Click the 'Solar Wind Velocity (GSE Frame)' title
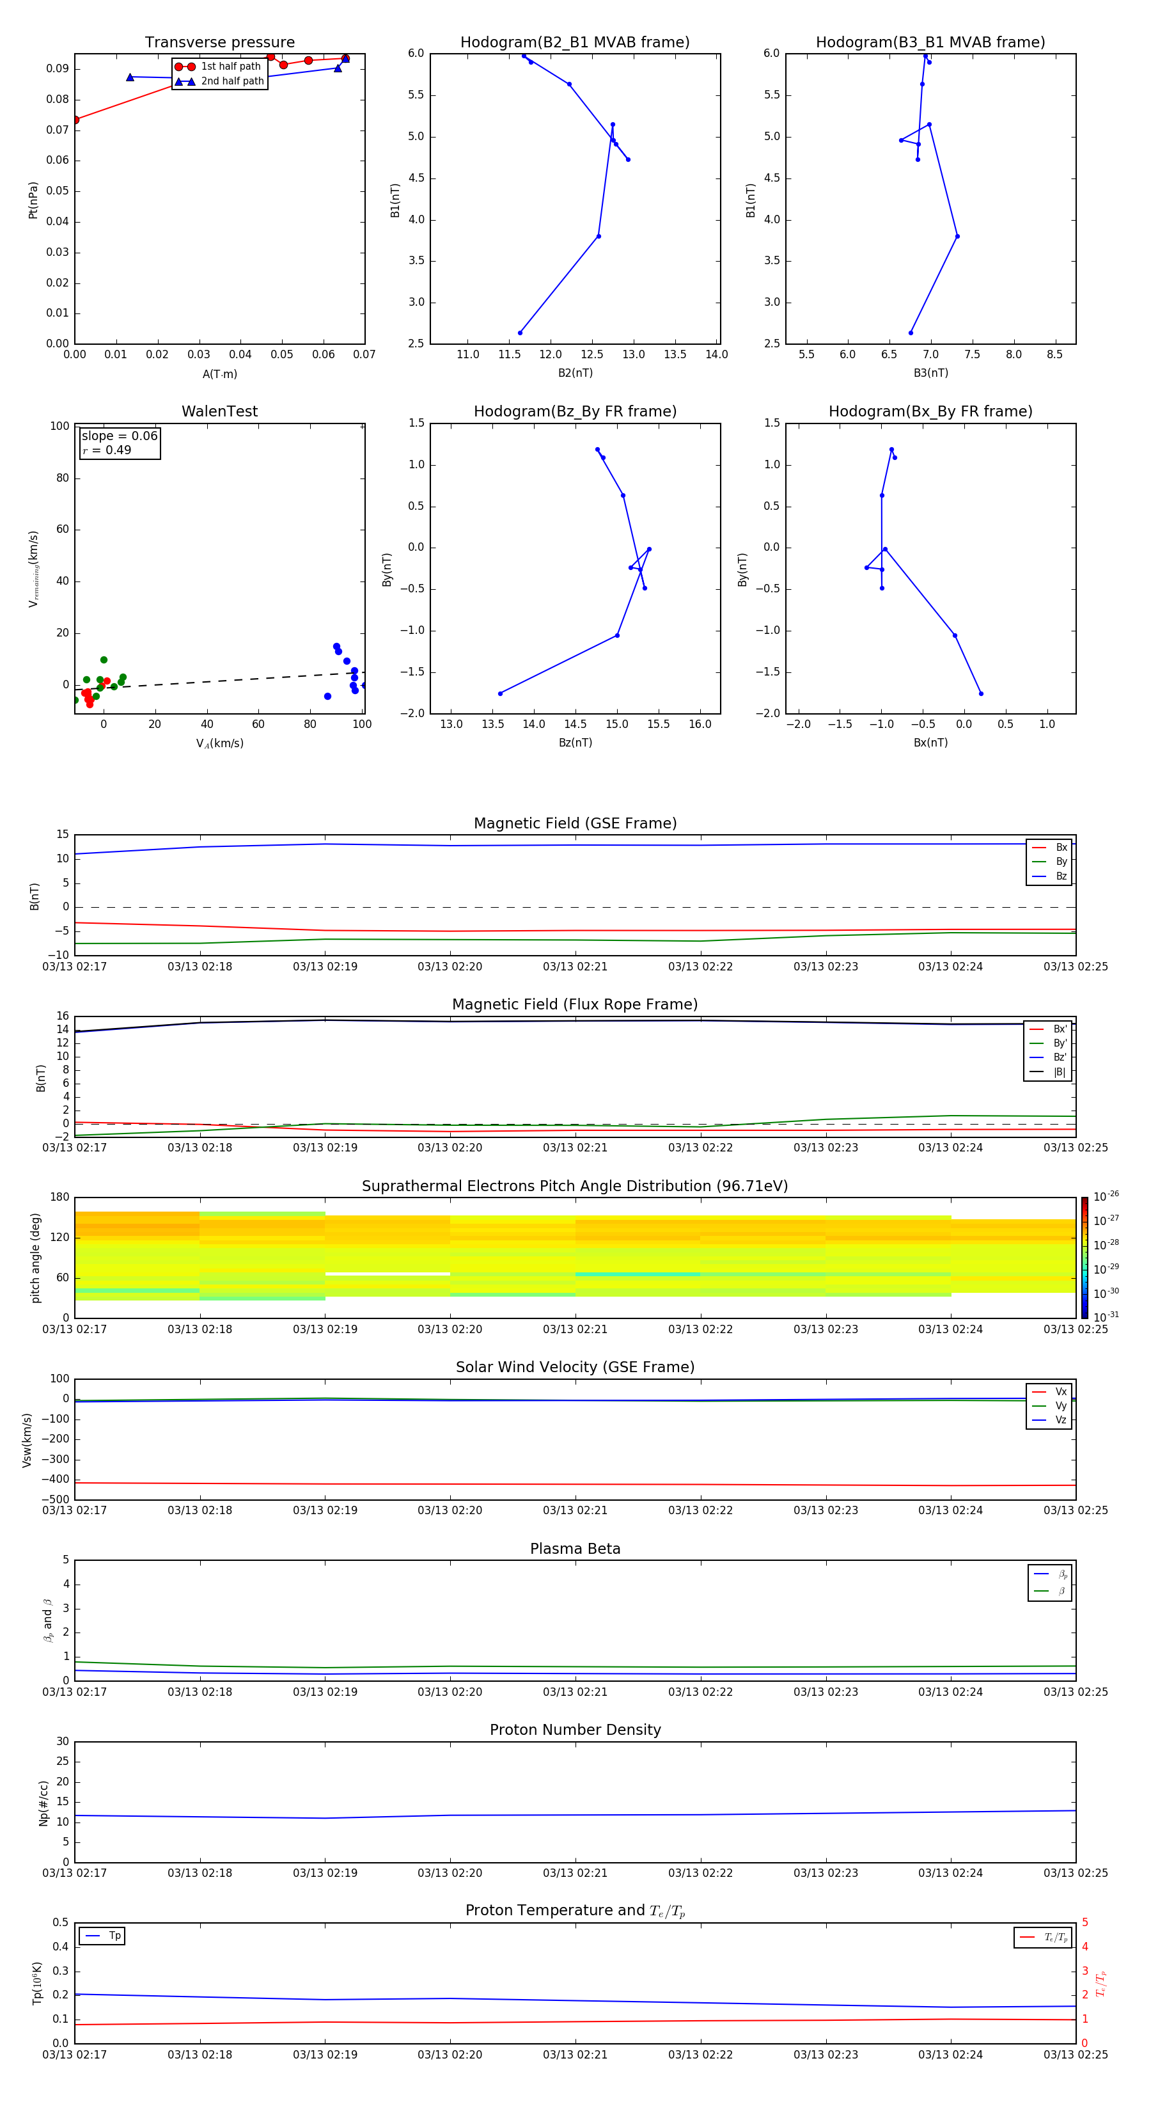Viewport: 1151px width, 2111px height. tap(575, 1368)
